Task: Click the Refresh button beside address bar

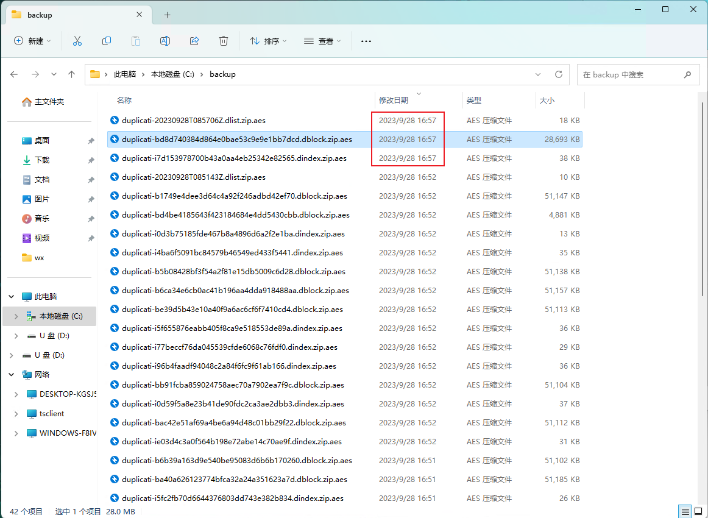Action: (559, 74)
